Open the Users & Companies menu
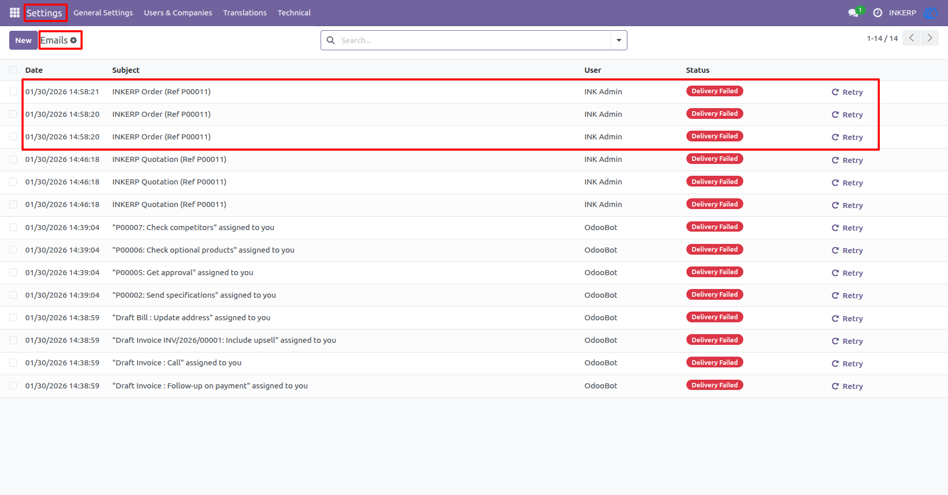This screenshot has height=495, width=948. click(x=178, y=13)
